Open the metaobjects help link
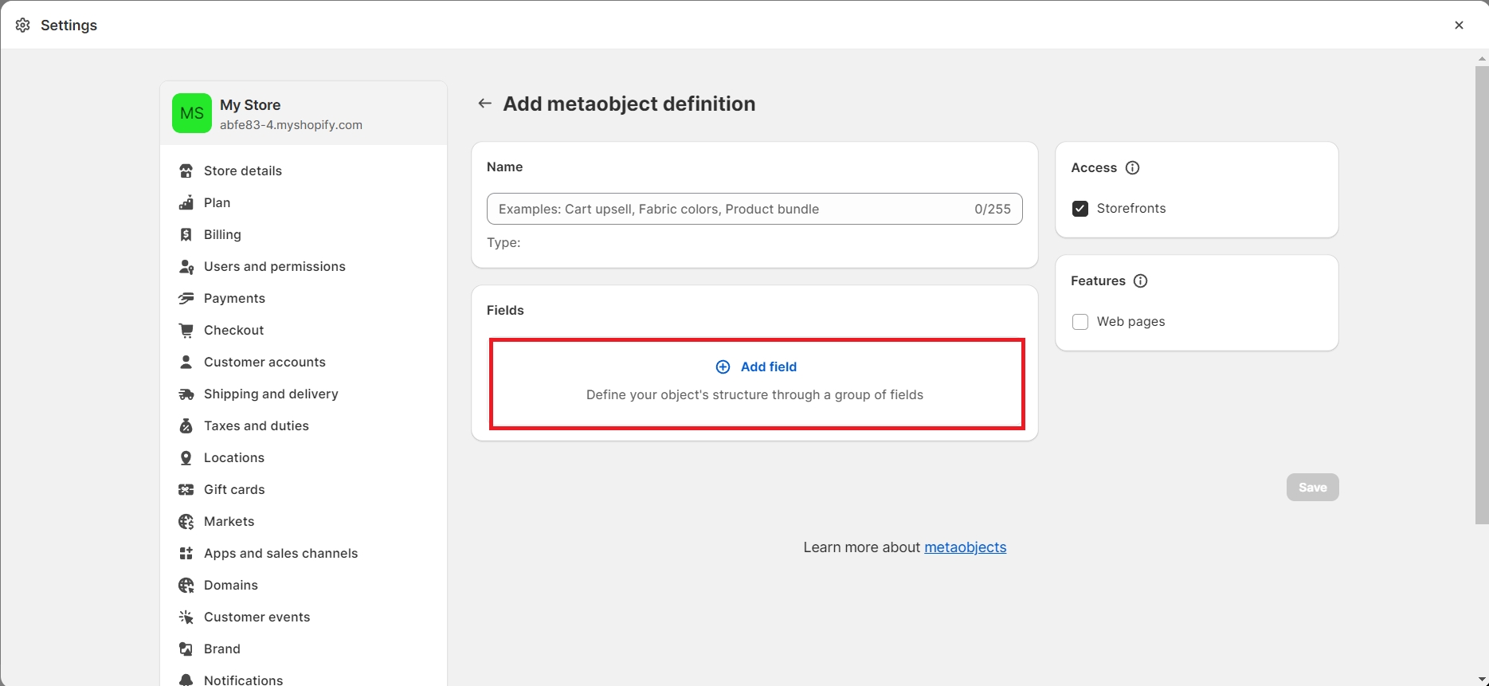The height and width of the screenshot is (686, 1489). tap(965, 547)
